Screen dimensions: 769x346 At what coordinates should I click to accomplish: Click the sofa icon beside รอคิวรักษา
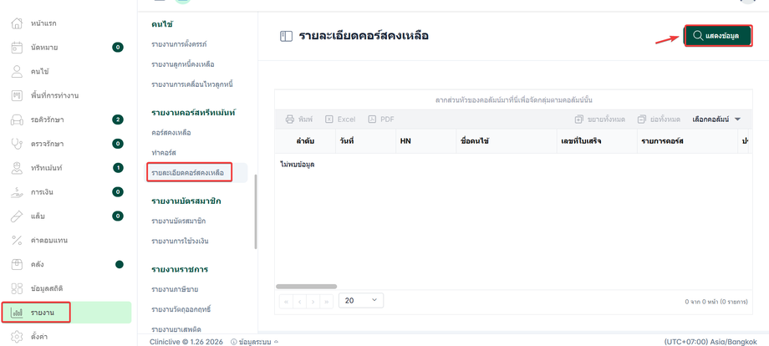(x=18, y=120)
